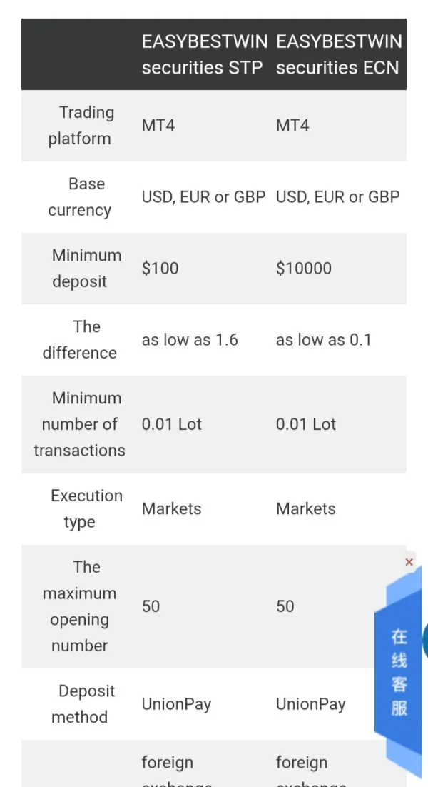428x787 pixels.
Task: Click the Markets value in STP column
Action: tap(172, 509)
